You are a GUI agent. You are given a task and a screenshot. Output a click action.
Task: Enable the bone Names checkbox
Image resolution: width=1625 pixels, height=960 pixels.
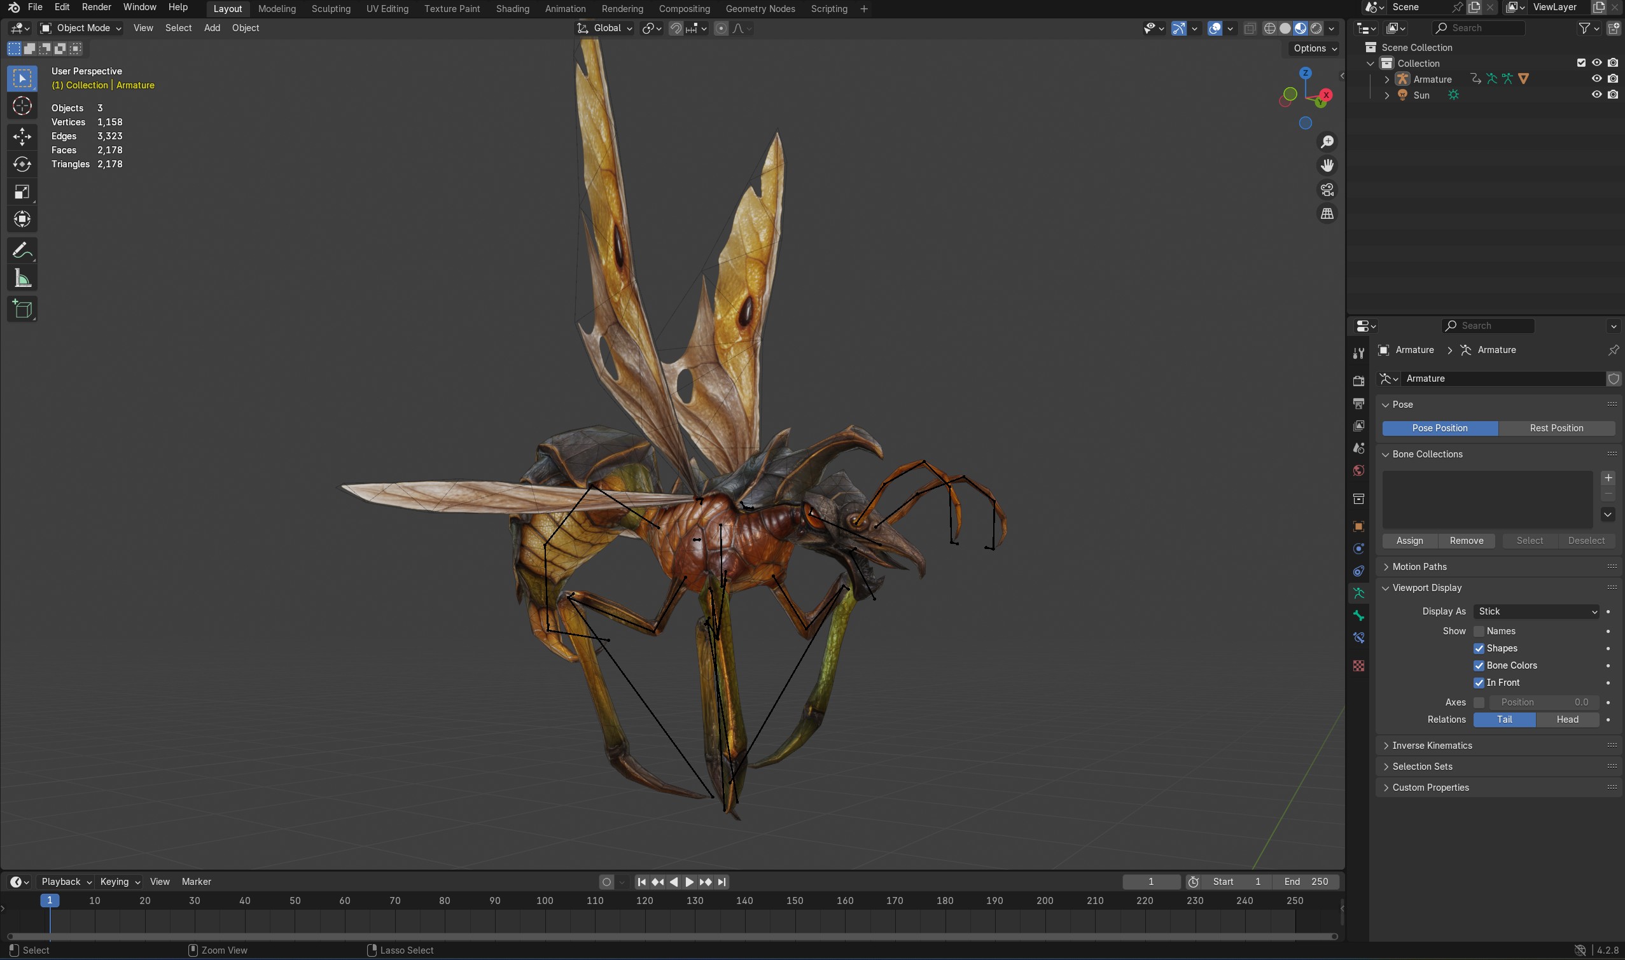tap(1479, 630)
